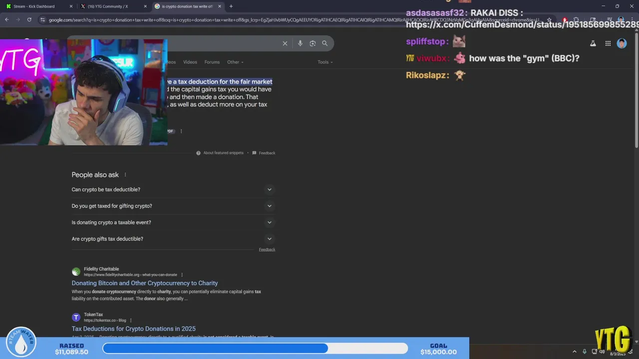This screenshot has height=359, width=639.
Task: Open a new browser tab
Action: click(x=231, y=6)
